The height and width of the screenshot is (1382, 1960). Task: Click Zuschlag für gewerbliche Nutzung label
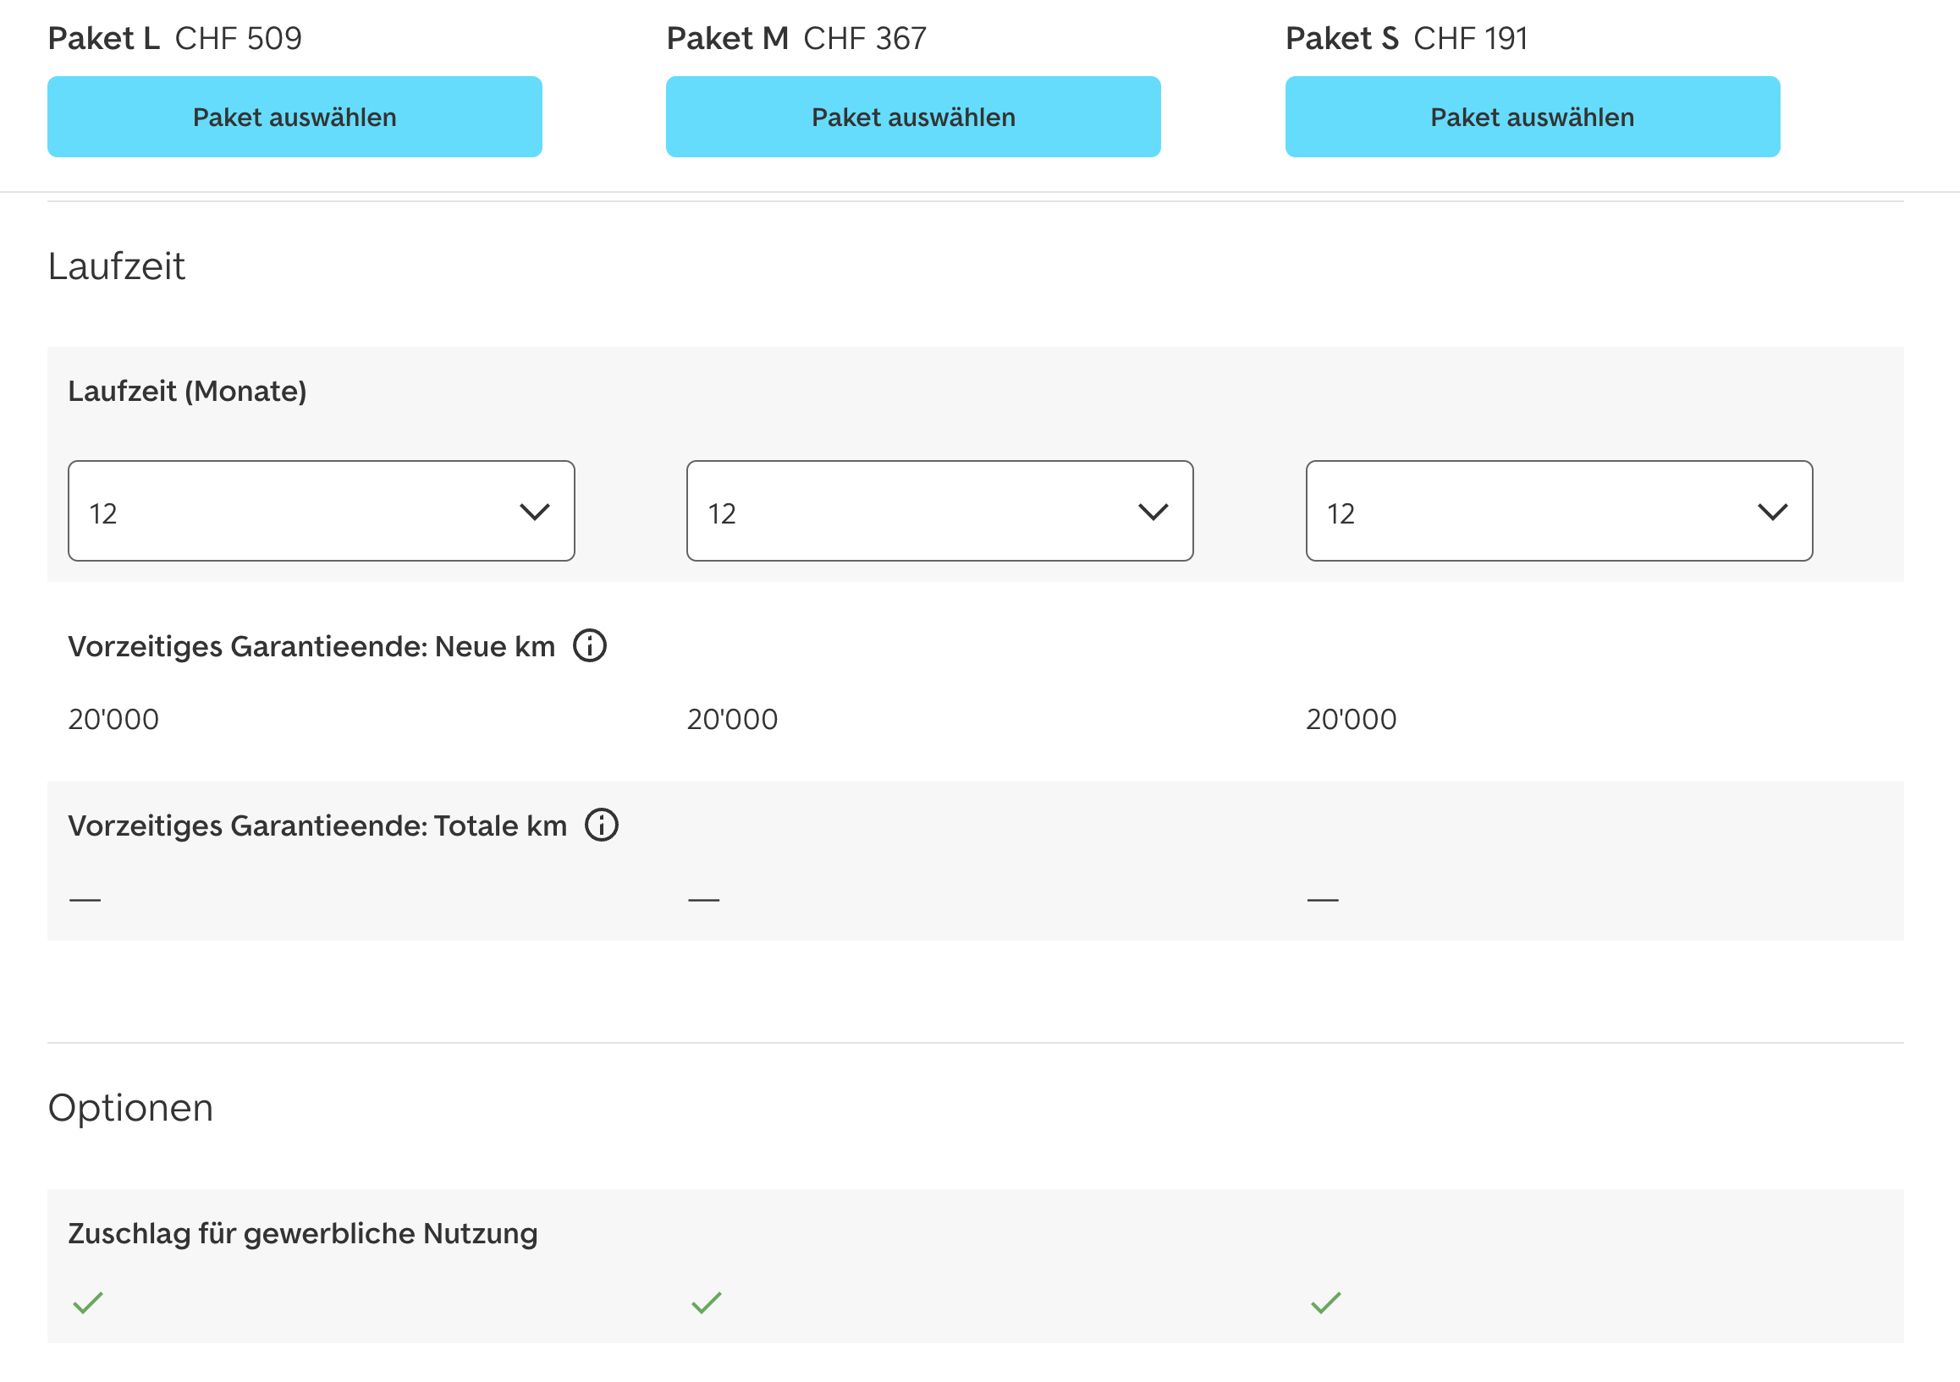pos(303,1233)
